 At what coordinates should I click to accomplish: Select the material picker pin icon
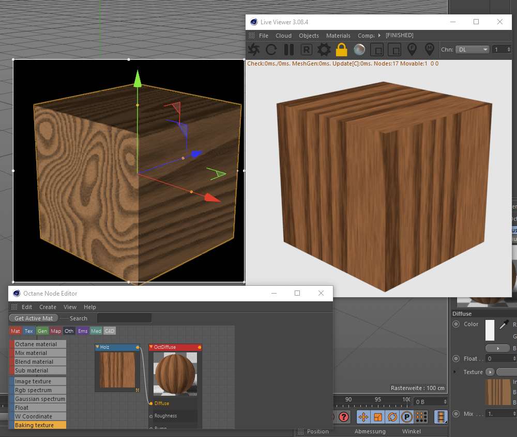[430, 50]
